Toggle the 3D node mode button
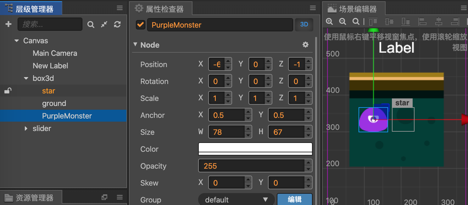468x205 pixels. [304, 25]
